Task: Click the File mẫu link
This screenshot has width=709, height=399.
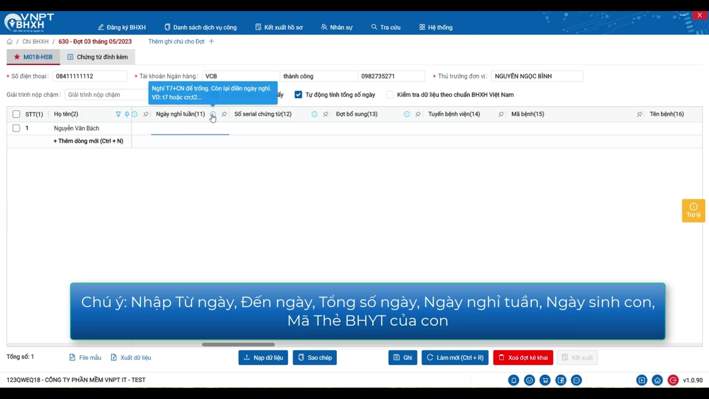Action: click(85, 357)
